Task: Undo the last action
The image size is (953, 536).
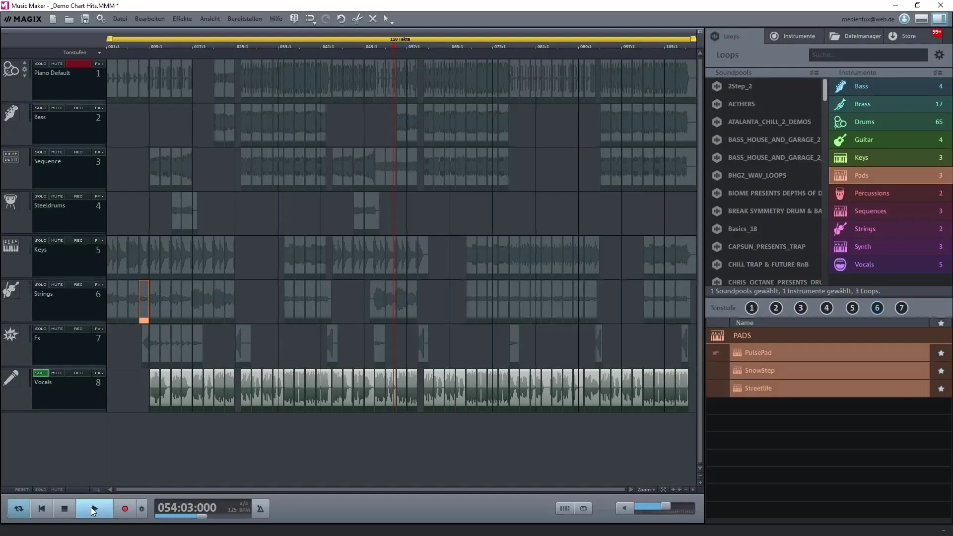Action: [x=341, y=19]
